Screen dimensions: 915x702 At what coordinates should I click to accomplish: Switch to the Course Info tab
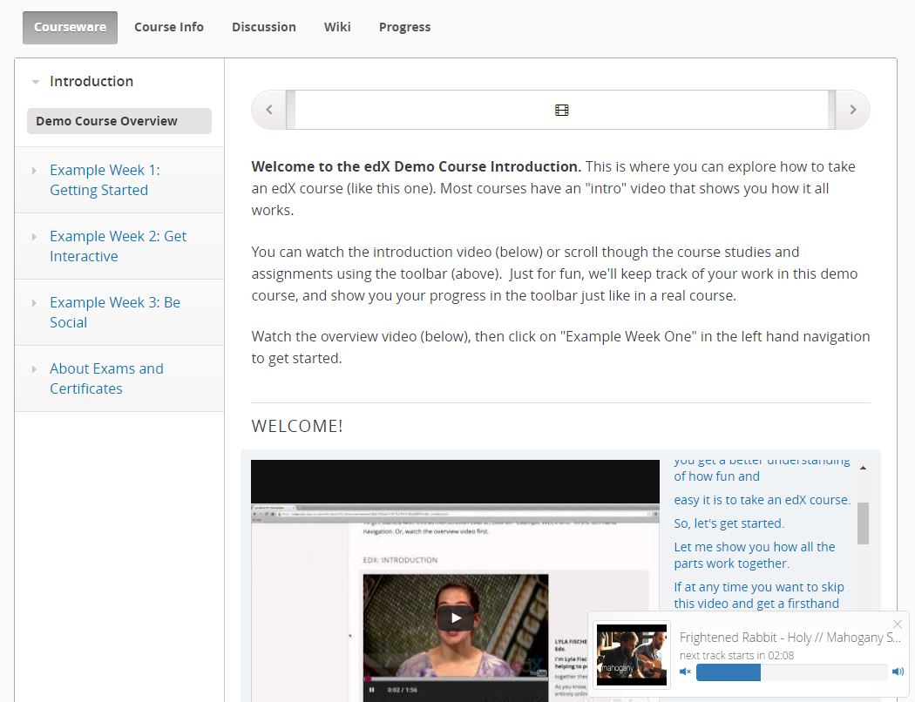coord(169,27)
